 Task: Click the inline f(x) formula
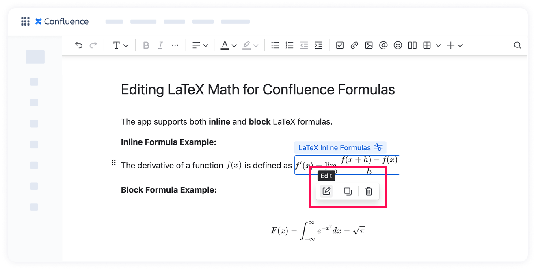point(234,165)
